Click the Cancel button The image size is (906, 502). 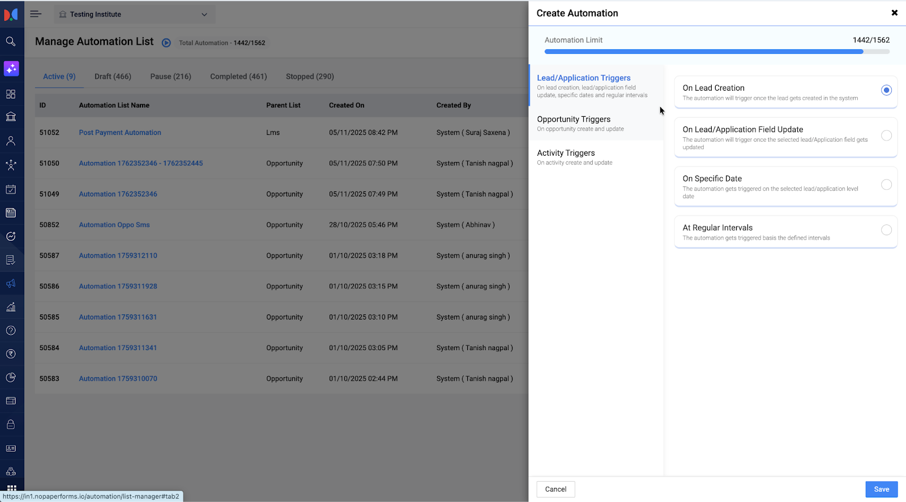[x=555, y=490]
